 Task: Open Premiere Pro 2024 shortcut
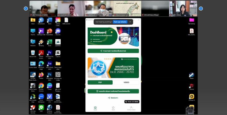click(49, 53)
